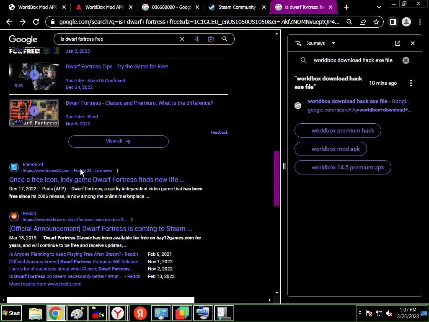Image resolution: width=429 pixels, height=322 pixels.
Task: Open Yandex Browser with the Y icon
Action: pyautogui.click(x=118, y=313)
